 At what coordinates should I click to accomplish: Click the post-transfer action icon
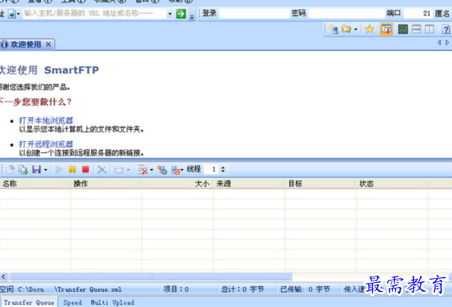pyautogui.click(x=176, y=170)
